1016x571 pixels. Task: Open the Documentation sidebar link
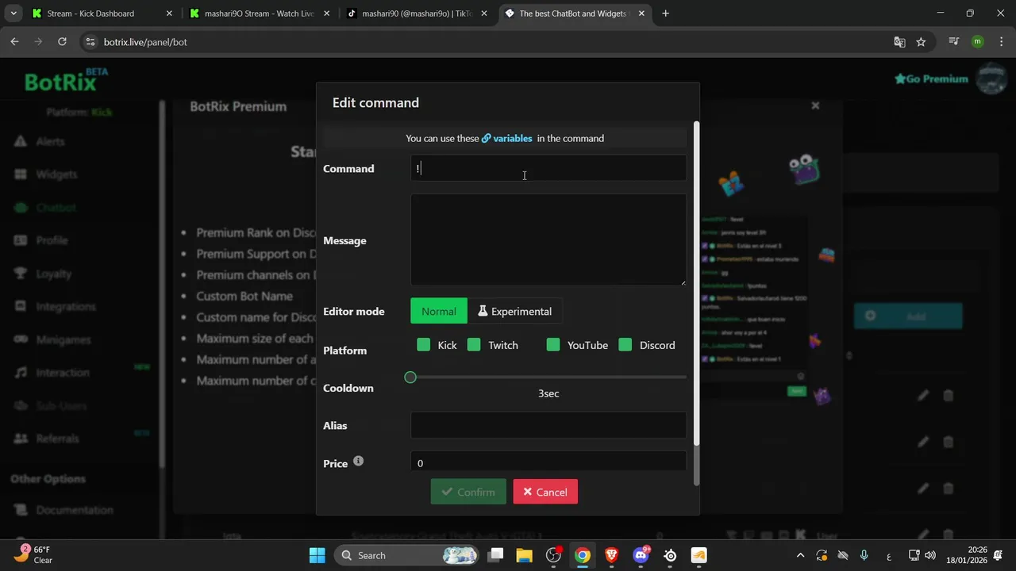pyautogui.click(x=74, y=510)
